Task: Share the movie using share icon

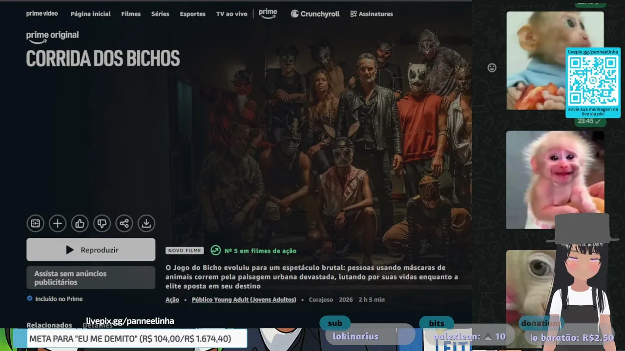Action: (124, 223)
